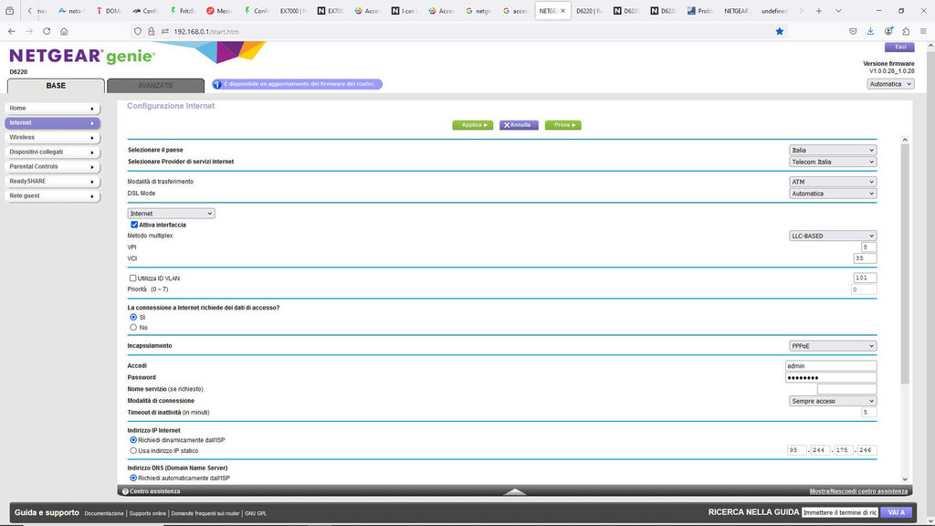Open the Supporto online link
The width and height of the screenshot is (935, 526).
tap(147, 513)
